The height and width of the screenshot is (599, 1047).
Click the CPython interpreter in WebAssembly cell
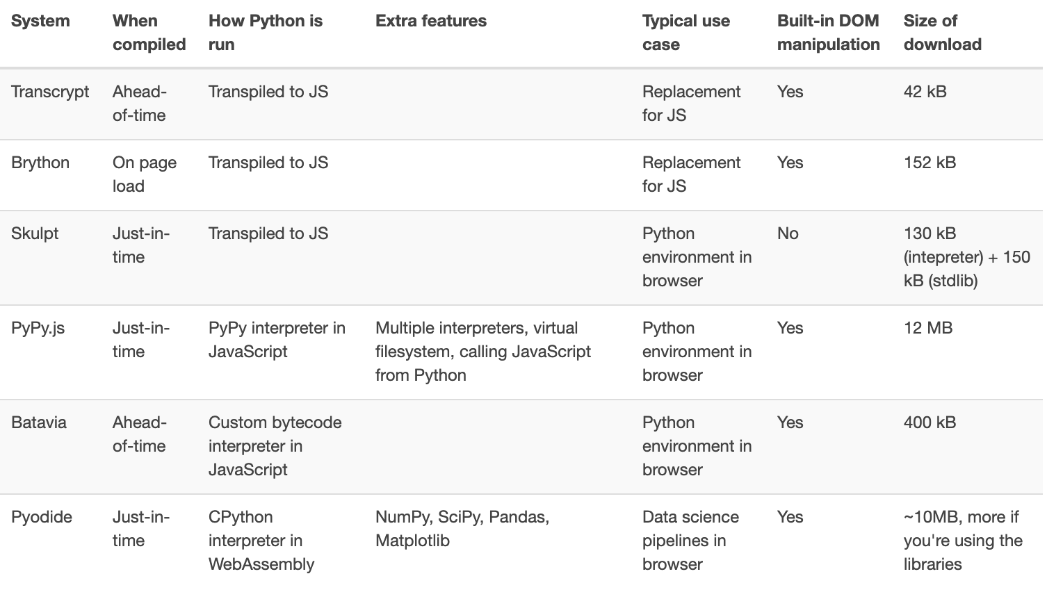point(261,541)
